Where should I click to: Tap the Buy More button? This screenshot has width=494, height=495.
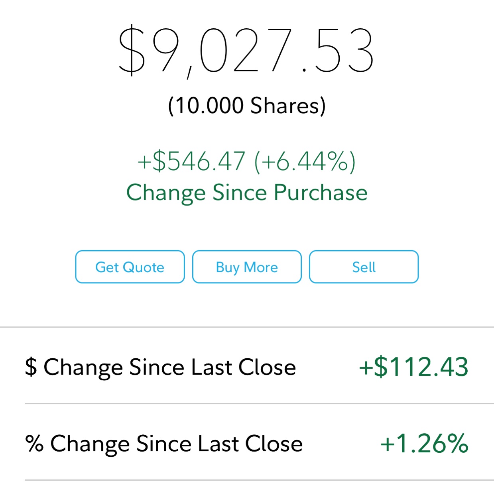coord(247,267)
